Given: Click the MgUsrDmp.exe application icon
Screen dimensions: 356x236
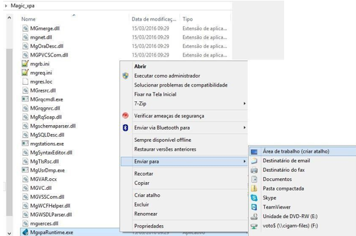Looking at the screenshot, I should tap(25, 170).
